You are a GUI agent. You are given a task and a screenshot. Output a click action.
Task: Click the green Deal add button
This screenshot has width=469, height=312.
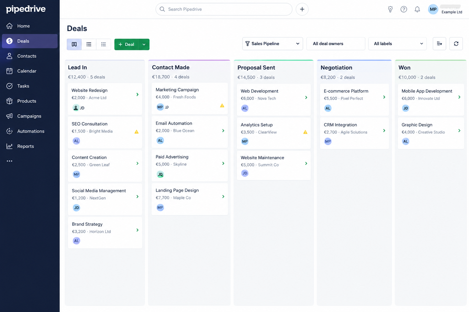(x=126, y=44)
